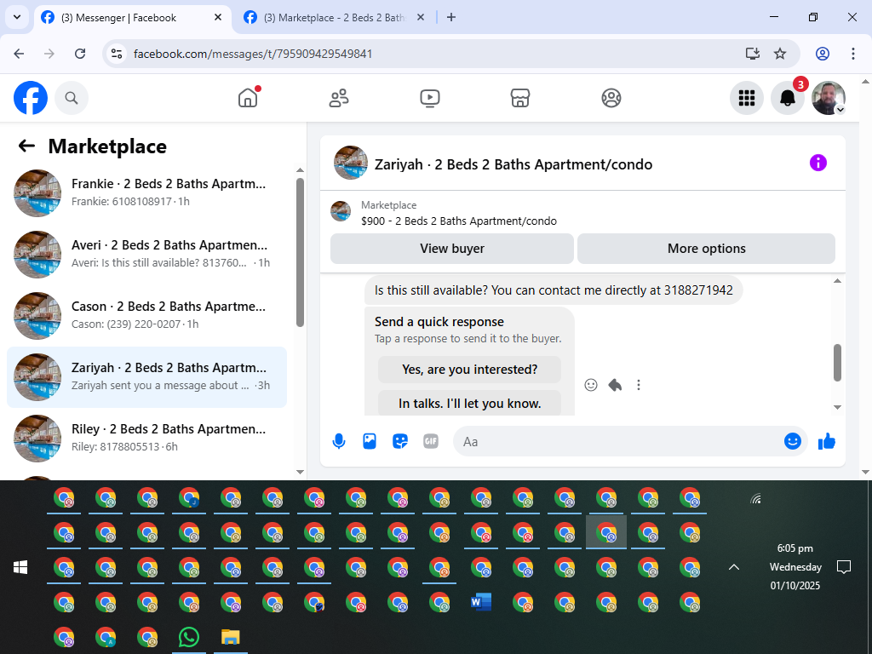The width and height of the screenshot is (872, 654).
Task: Click the site information icon in address bar
Action: pyautogui.click(x=116, y=54)
